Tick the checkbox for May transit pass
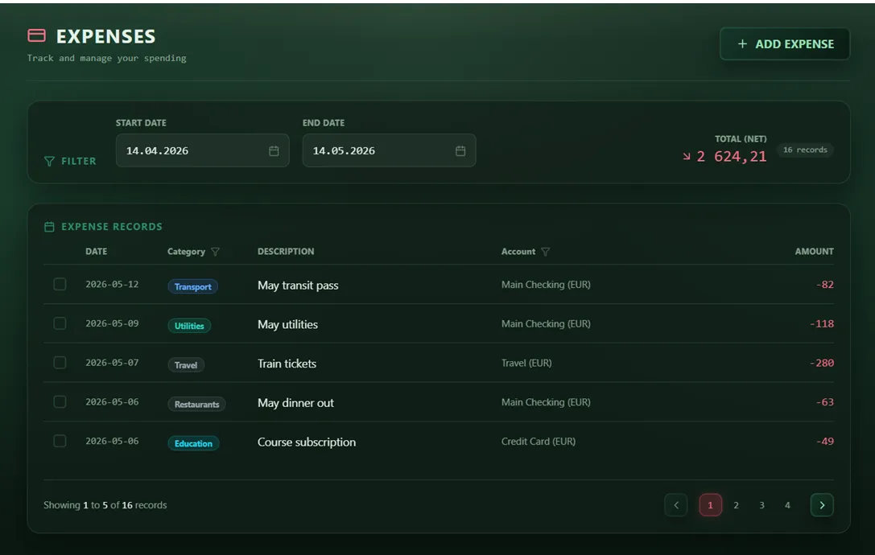This screenshot has height=555, width=875. click(x=60, y=284)
